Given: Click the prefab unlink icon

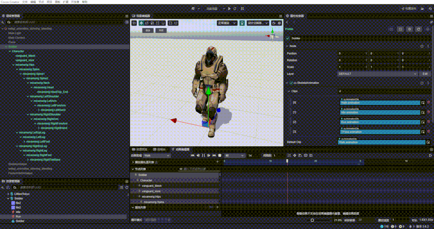Looking at the screenshot, I should [400, 29].
